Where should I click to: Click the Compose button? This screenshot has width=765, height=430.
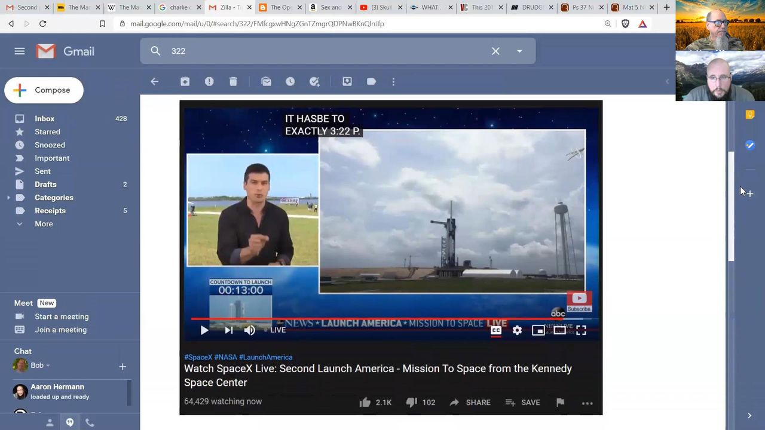pyautogui.click(x=44, y=90)
